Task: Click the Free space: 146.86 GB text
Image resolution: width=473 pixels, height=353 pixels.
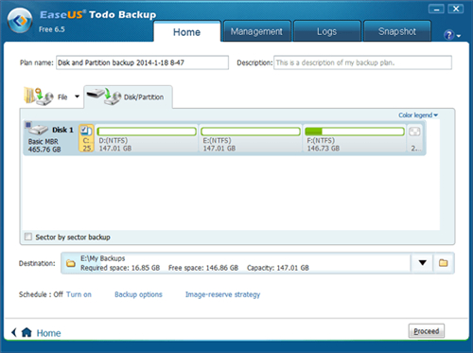Action: [203, 268]
